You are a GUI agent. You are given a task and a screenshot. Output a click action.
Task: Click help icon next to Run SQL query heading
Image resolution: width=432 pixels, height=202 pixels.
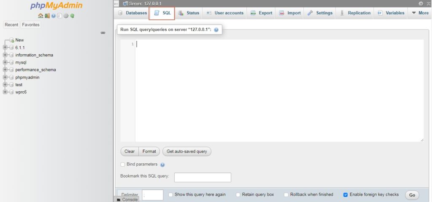[216, 30]
